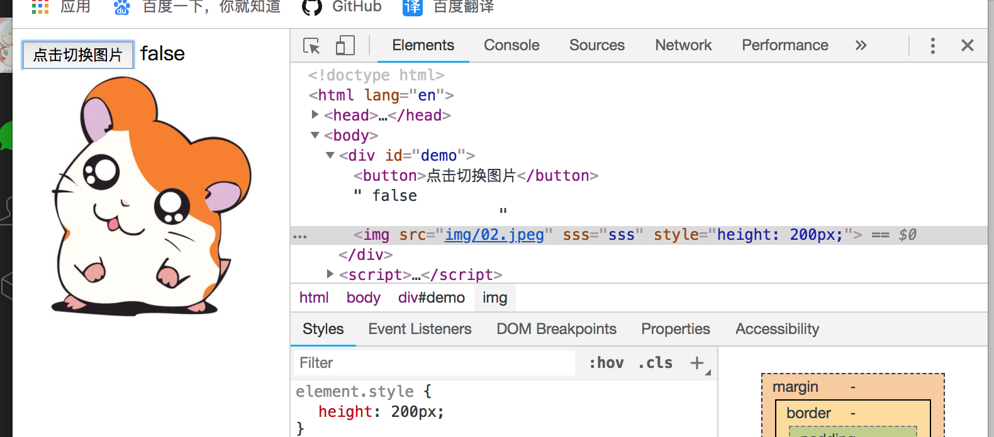994x437 pixels.
Task: Open the Baidu Translate bookmark icon
Action: click(x=413, y=7)
